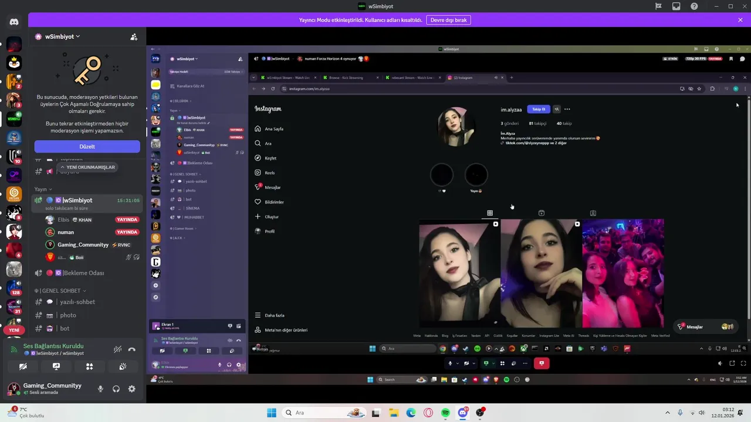Open the invite members icon beside wSimbiyot
The width and height of the screenshot is (751, 422).
tap(134, 36)
